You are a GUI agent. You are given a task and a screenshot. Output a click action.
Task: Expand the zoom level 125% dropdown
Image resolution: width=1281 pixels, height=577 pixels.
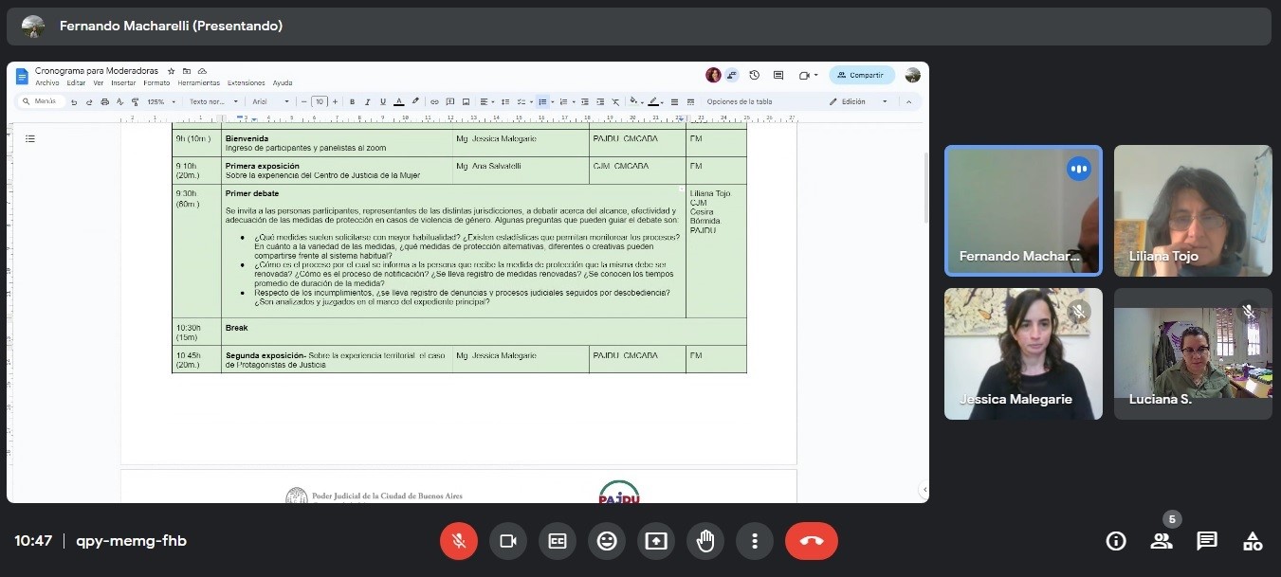(160, 101)
